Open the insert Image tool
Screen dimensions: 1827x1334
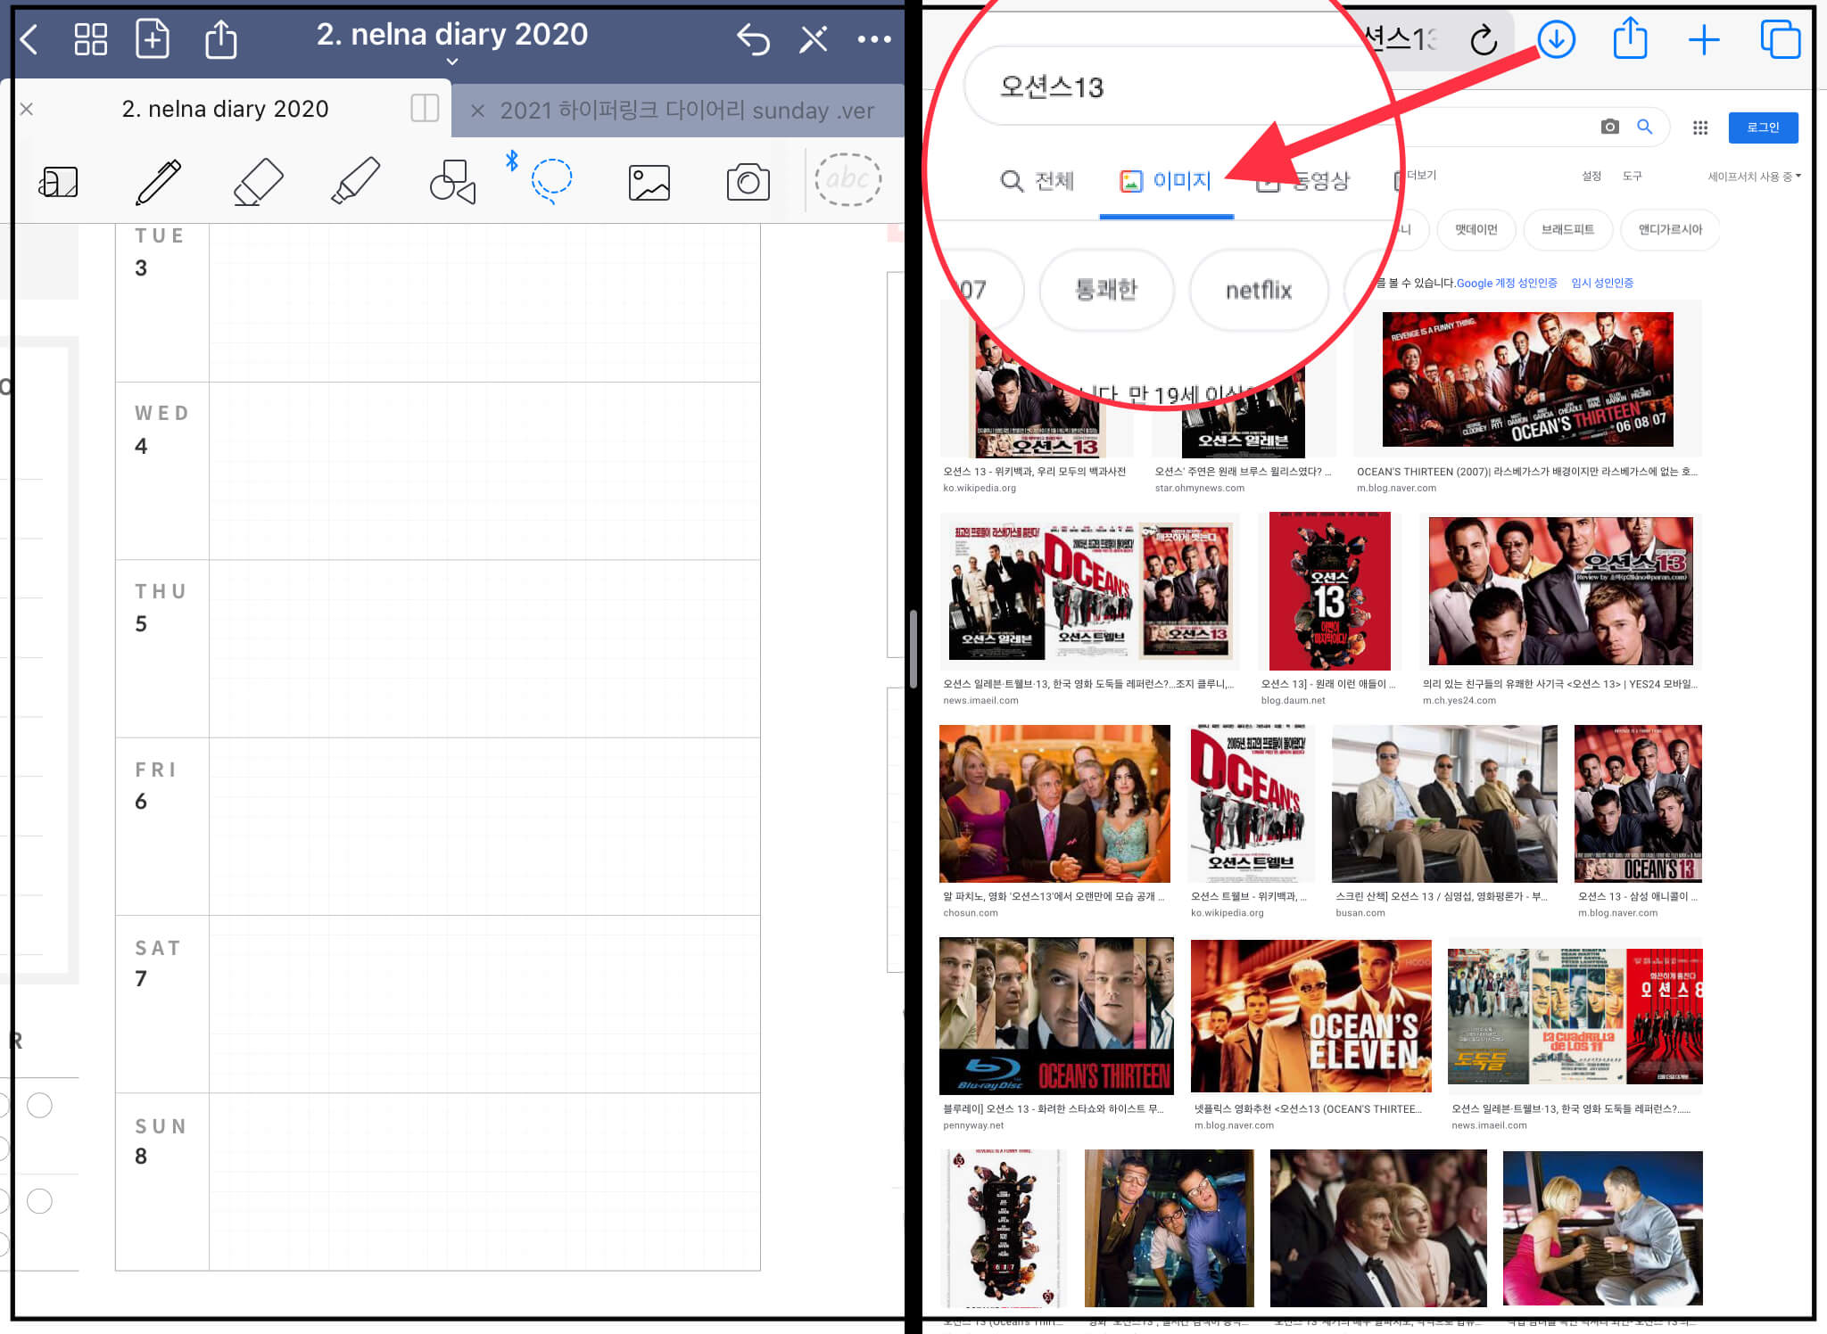tap(649, 182)
